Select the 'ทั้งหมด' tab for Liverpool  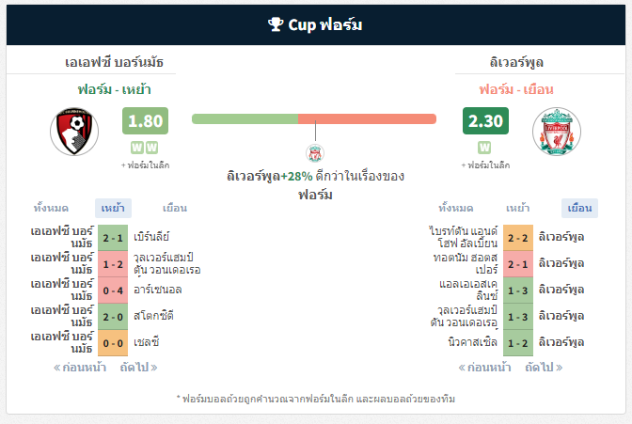[x=456, y=208]
